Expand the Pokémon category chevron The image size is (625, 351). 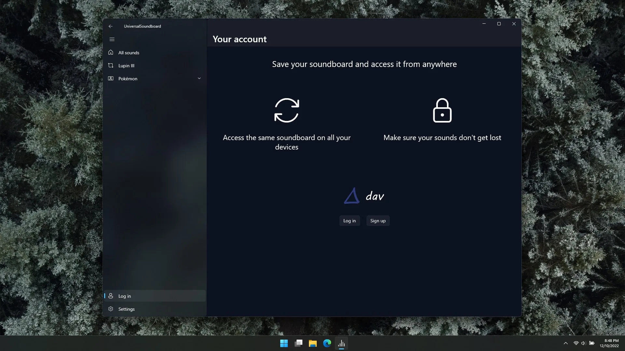pos(199,78)
